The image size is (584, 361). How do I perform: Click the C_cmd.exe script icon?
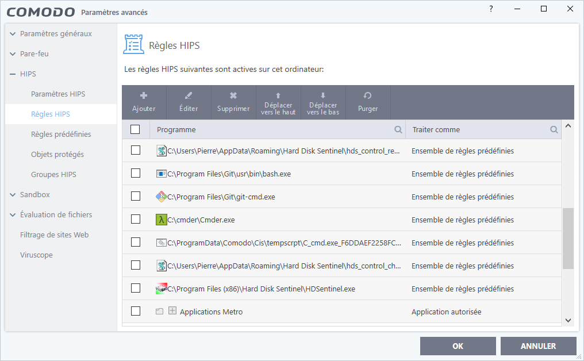162,243
